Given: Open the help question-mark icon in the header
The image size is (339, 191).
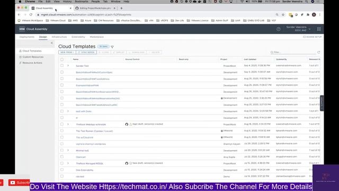Looking at the screenshot, I should coord(279,29).
